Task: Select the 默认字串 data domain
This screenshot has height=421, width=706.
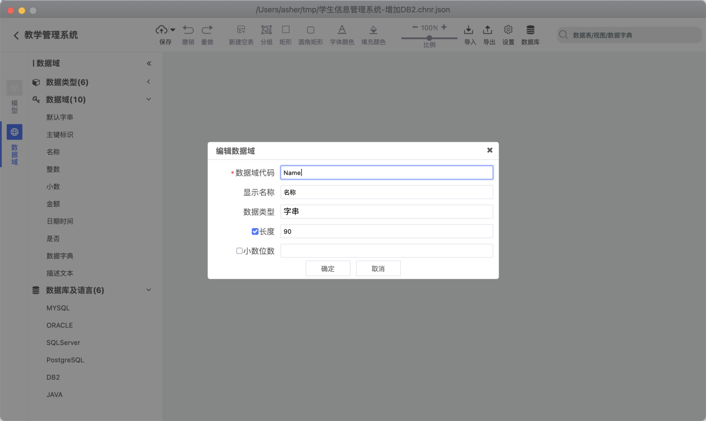Action: coord(60,117)
